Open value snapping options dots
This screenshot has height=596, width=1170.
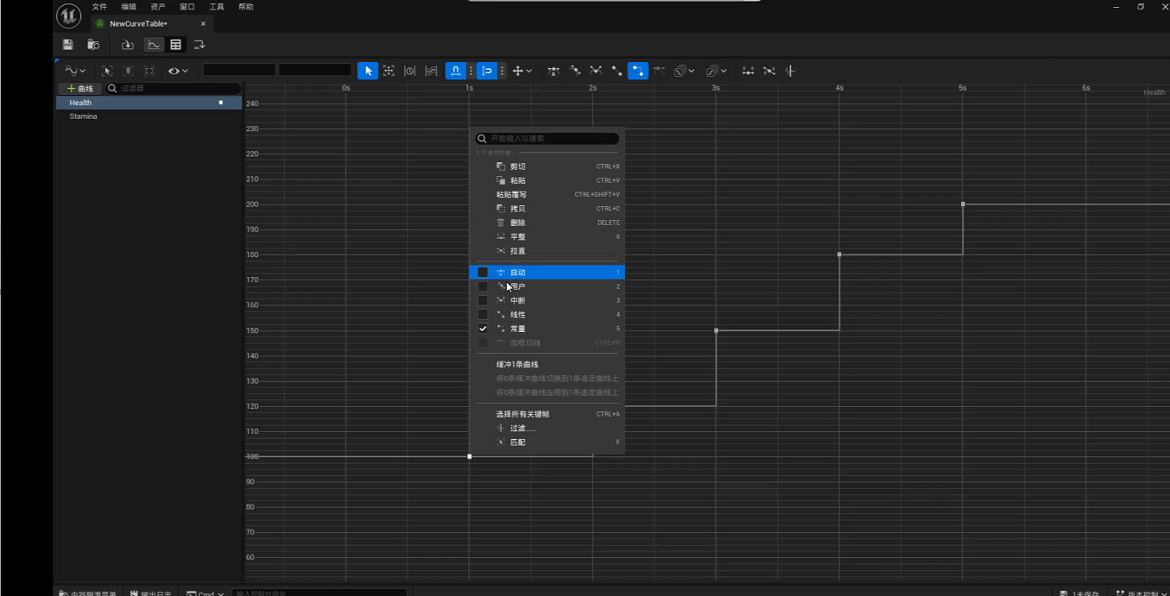pyautogui.click(x=502, y=71)
